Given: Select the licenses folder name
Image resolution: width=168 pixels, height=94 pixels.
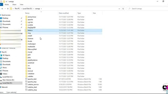Looking at the screenshot, I should [x=30, y=38].
